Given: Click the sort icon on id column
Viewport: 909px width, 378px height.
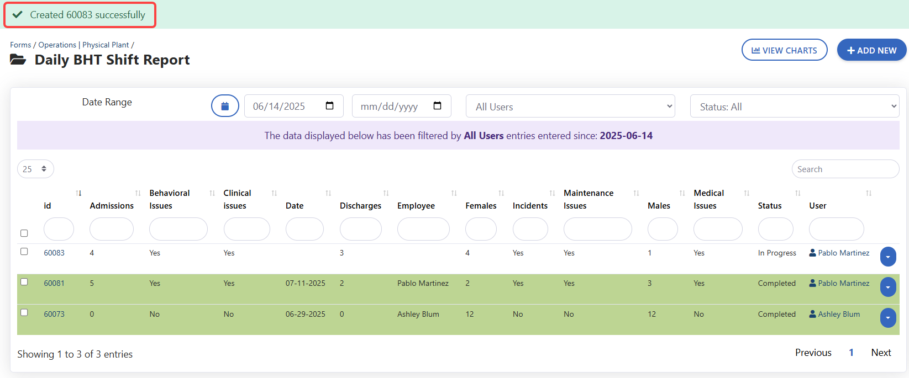Looking at the screenshot, I should (x=79, y=193).
